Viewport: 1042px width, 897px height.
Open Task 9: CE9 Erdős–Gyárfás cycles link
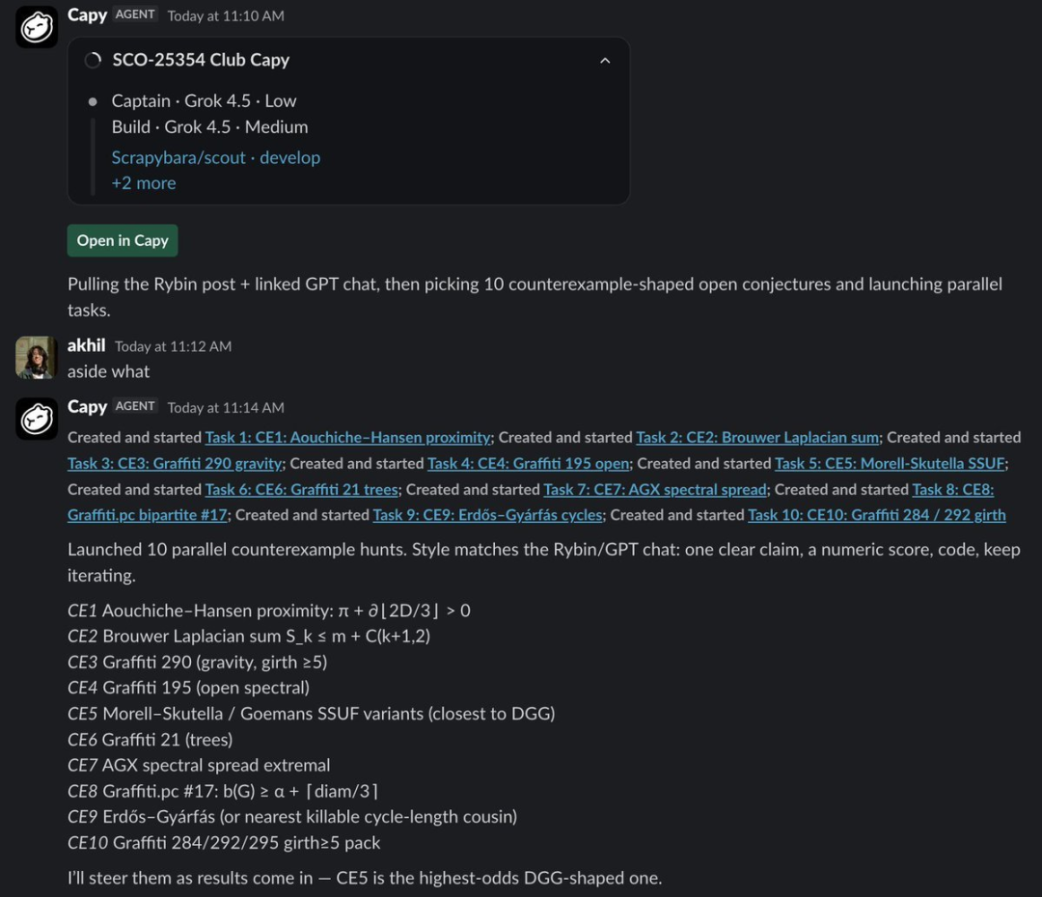[x=488, y=515]
